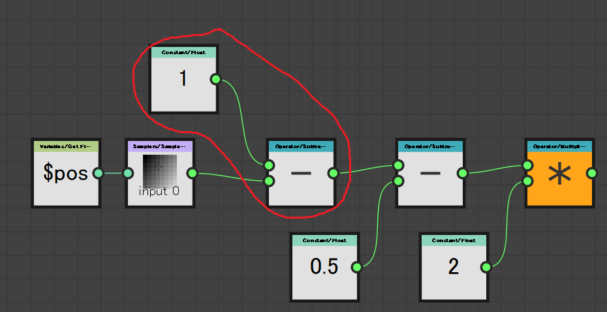607x312 pixels.
Task: Click output port of first Subtract node
Action: [334, 173]
